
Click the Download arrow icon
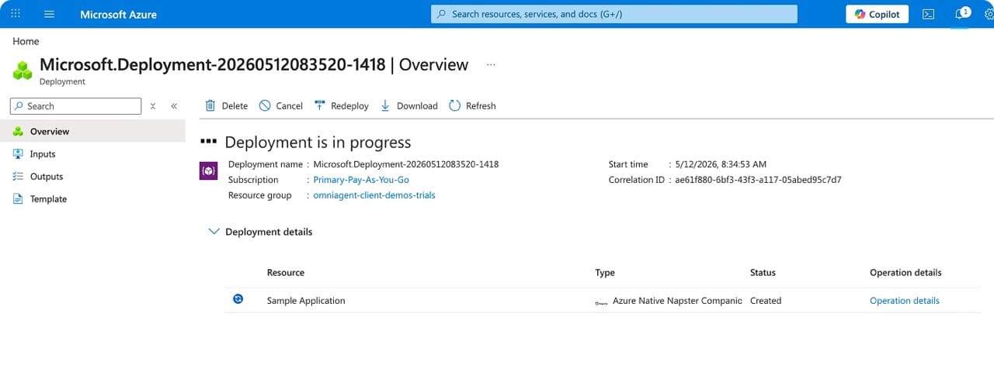tap(385, 105)
